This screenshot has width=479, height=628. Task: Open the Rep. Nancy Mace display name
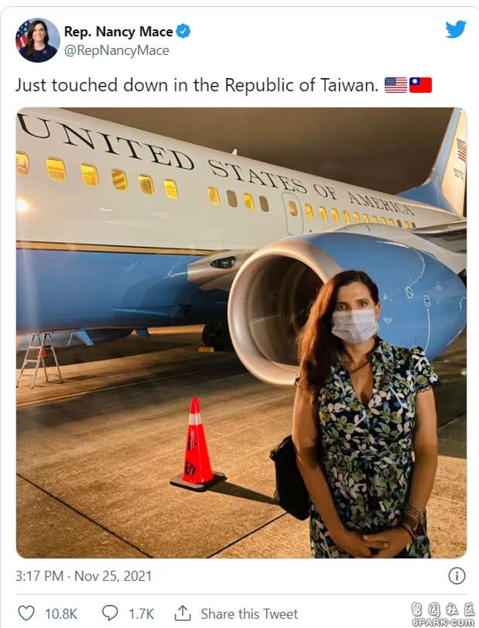pos(118,32)
